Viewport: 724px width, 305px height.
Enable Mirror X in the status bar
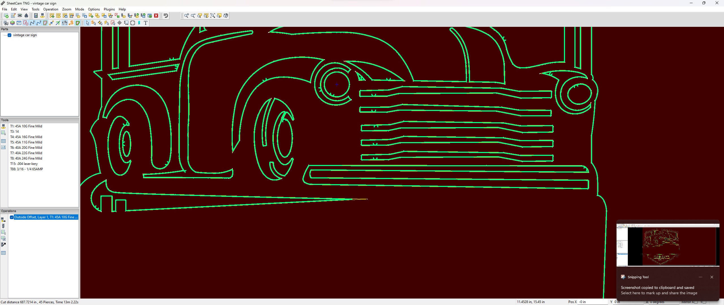[696, 302]
